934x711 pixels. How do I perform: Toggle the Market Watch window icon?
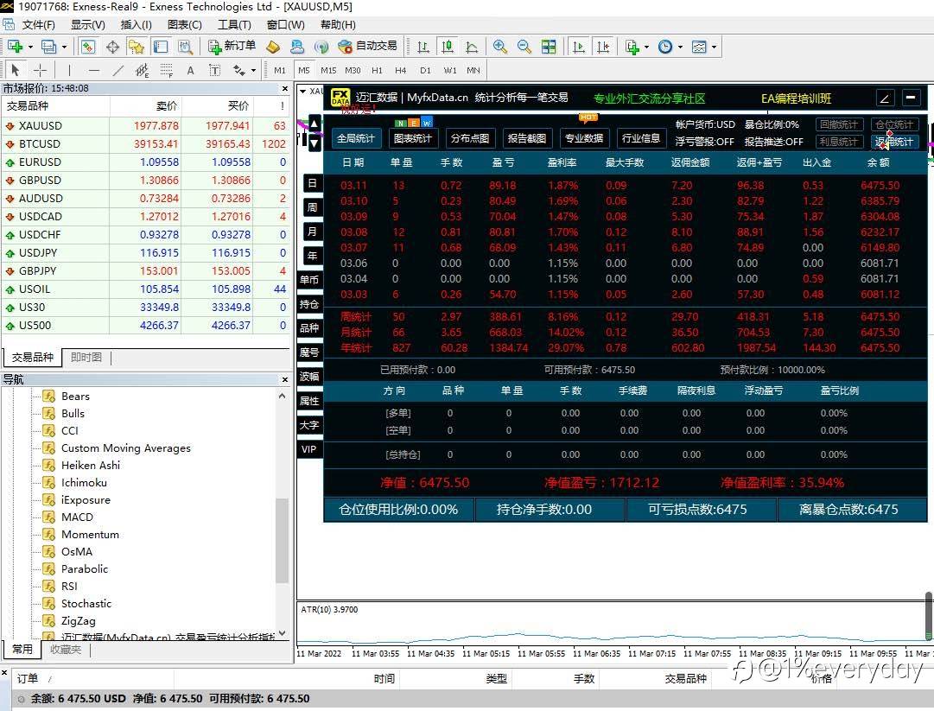point(88,47)
